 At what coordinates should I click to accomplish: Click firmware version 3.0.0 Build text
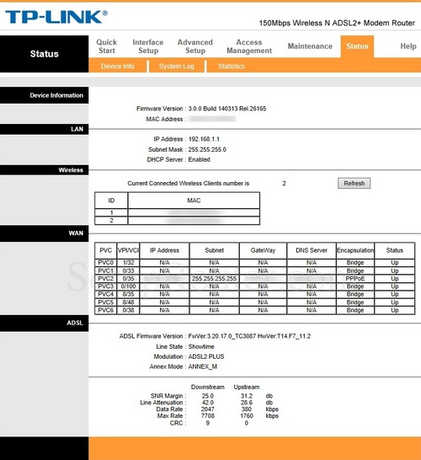(227, 109)
